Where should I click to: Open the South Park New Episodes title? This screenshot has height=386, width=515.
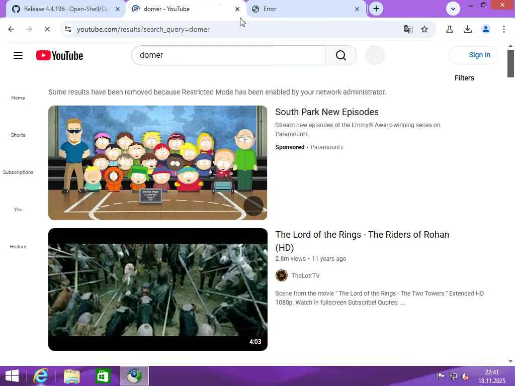(x=327, y=112)
